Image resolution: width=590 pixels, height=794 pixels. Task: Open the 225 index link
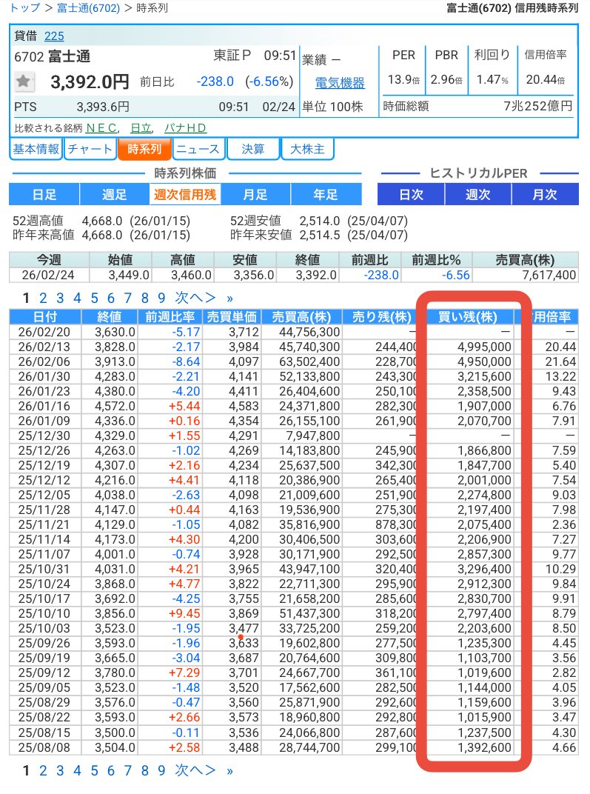pos(54,36)
